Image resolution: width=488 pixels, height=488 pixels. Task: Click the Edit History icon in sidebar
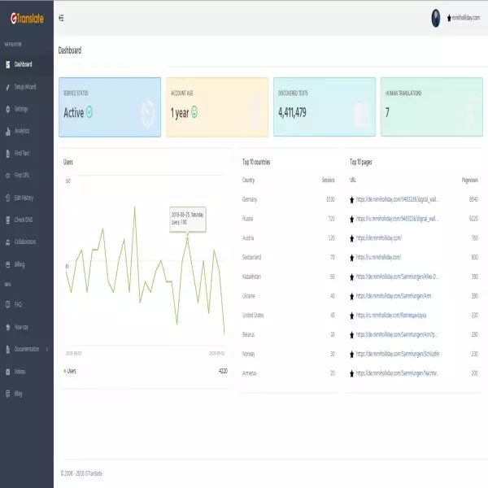7,198
